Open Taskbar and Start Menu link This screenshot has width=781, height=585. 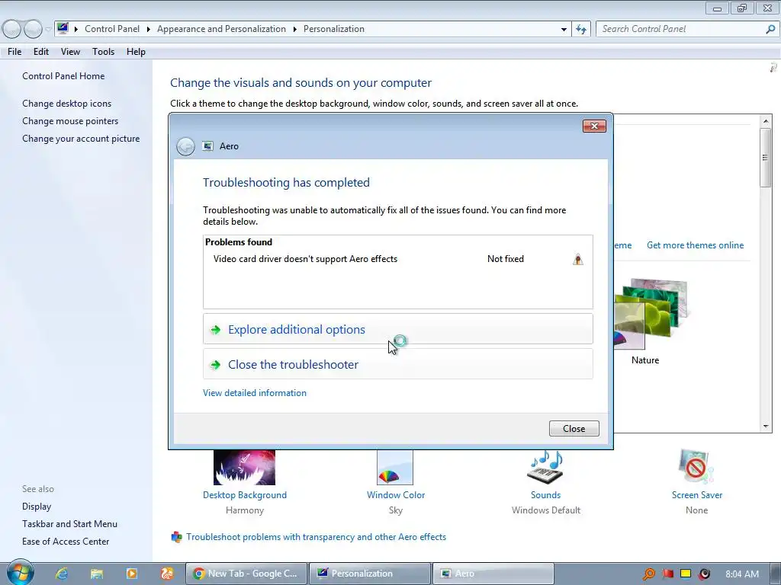coord(69,524)
